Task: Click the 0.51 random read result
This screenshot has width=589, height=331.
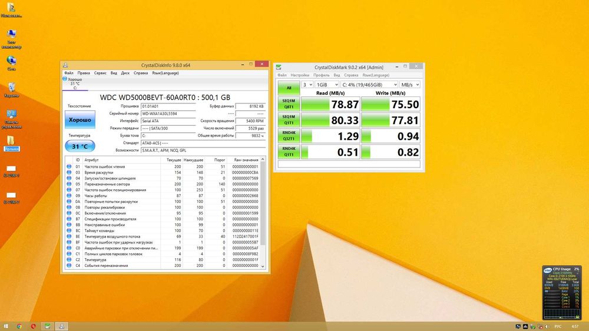Action: pos(330,152)
